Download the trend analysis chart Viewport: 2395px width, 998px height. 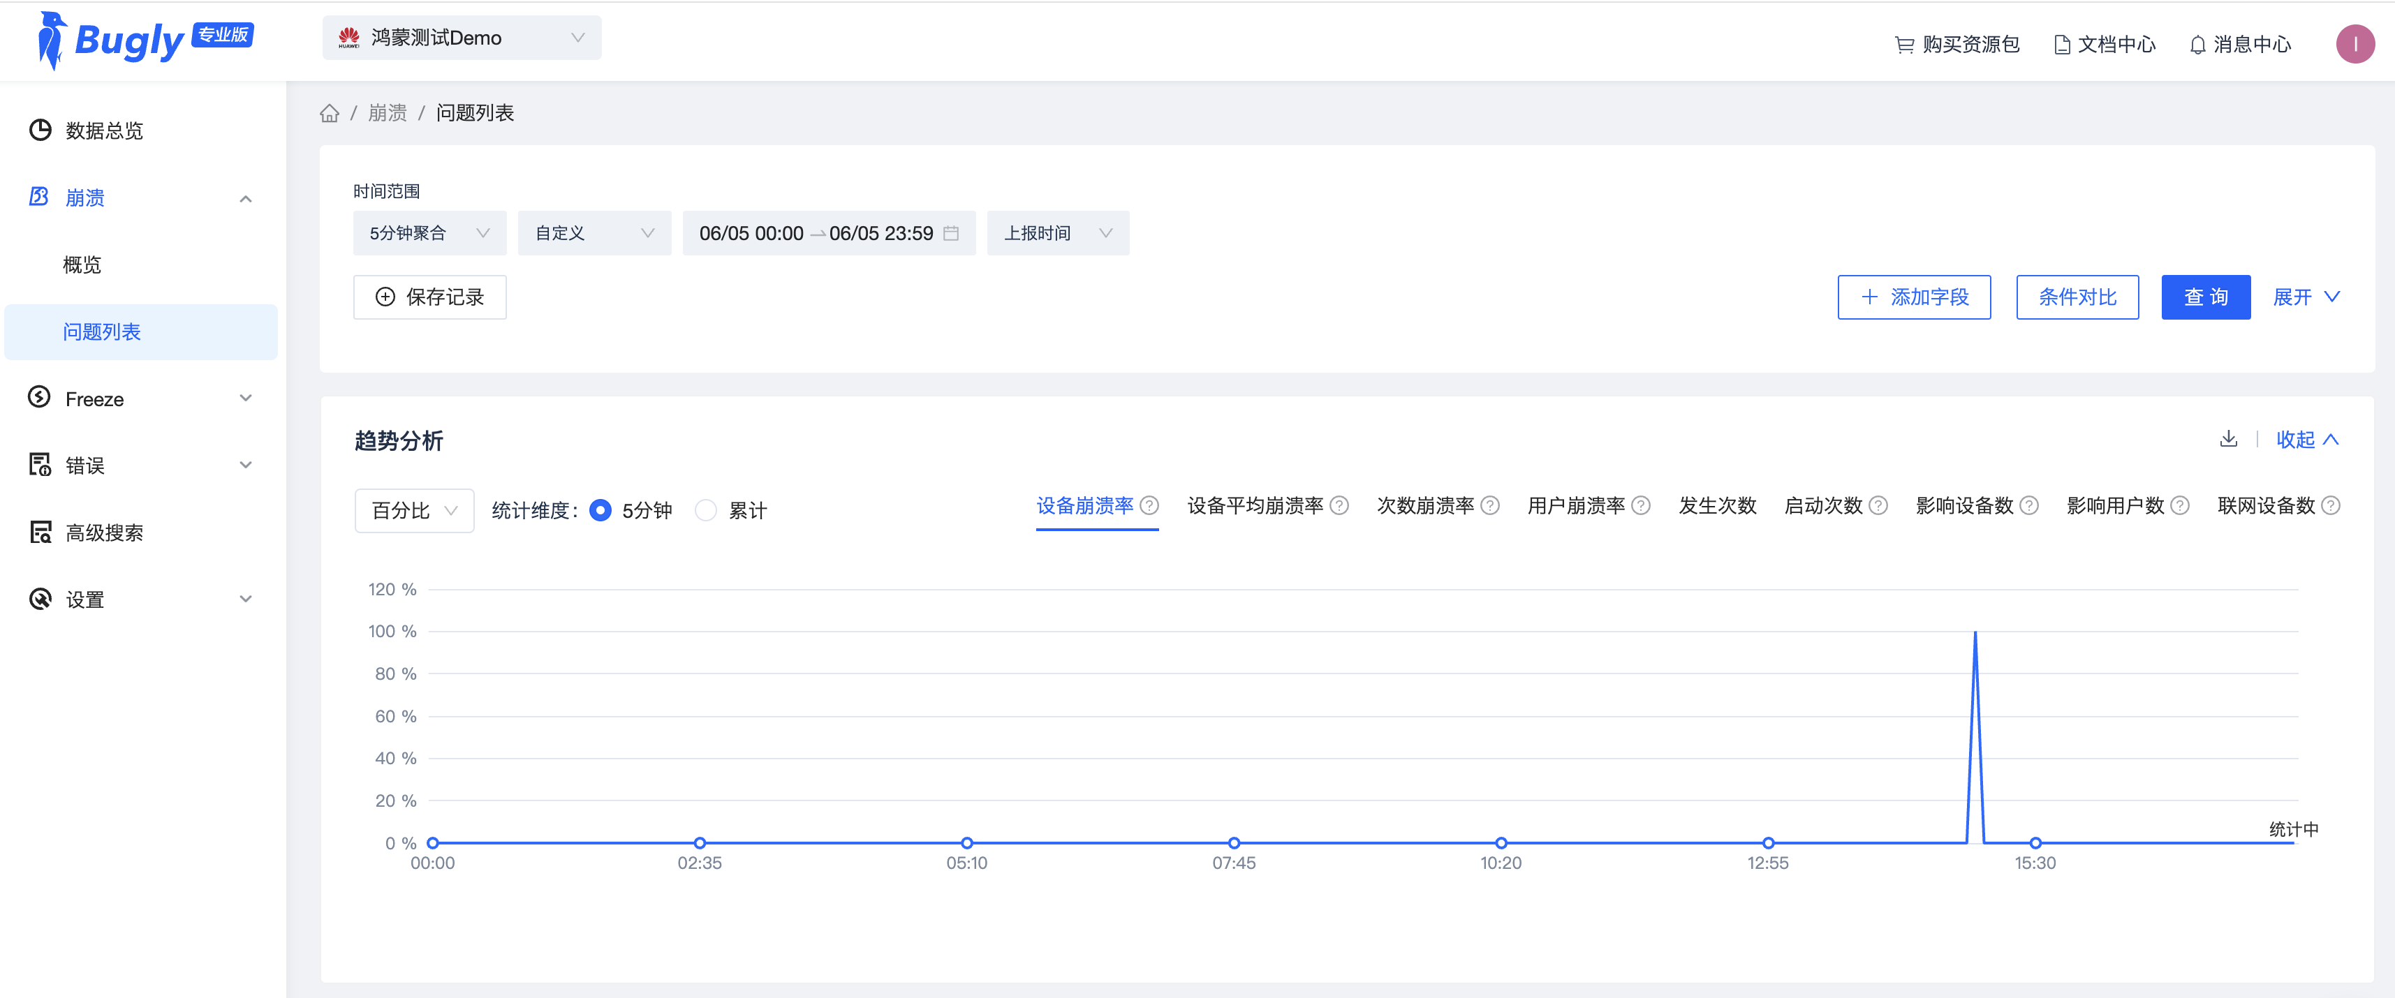click(x=2227, y=438)
